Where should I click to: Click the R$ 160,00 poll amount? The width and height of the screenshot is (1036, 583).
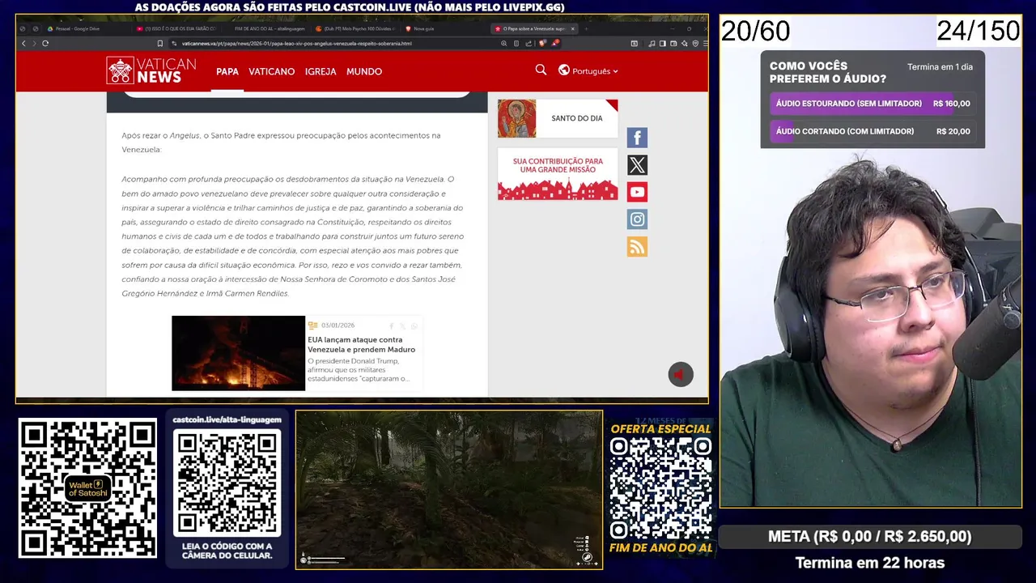click(952, 104)
